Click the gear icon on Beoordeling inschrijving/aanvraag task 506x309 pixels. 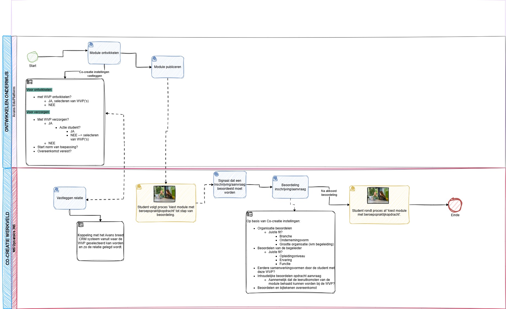pos(275,178)
